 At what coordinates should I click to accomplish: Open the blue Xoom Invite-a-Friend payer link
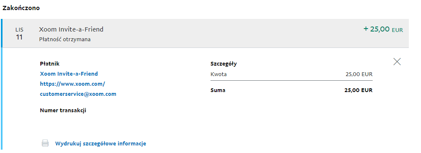pos(69,74)
